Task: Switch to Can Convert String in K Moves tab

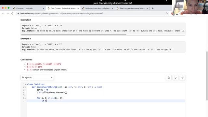Action: click(x=63, y=8)
